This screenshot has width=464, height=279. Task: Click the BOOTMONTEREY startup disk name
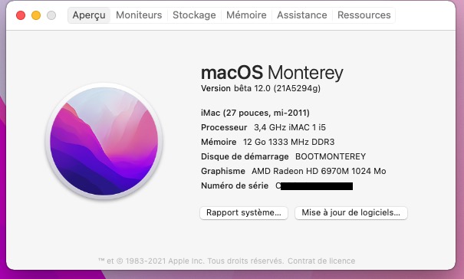click(331, 156)
